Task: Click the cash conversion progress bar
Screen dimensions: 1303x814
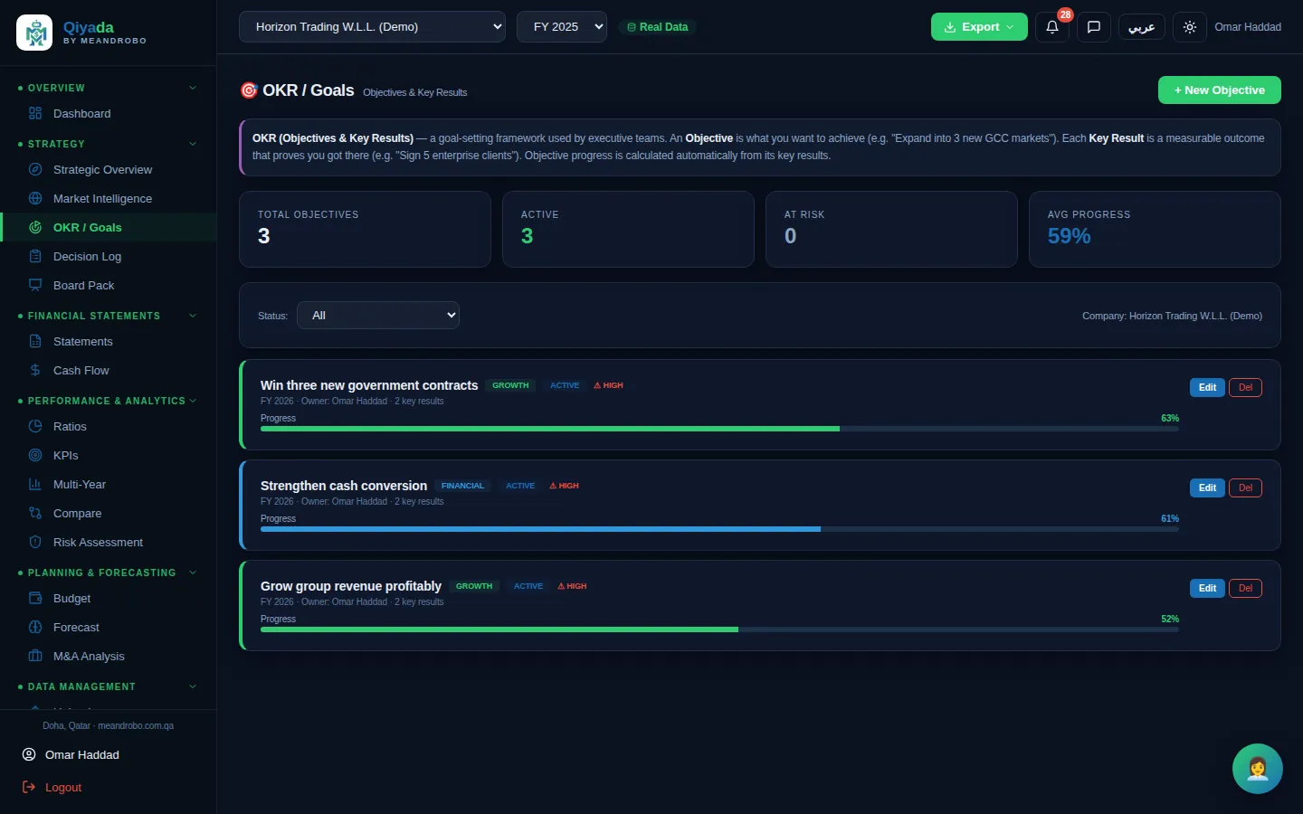Action: click(x=719, y=529)
